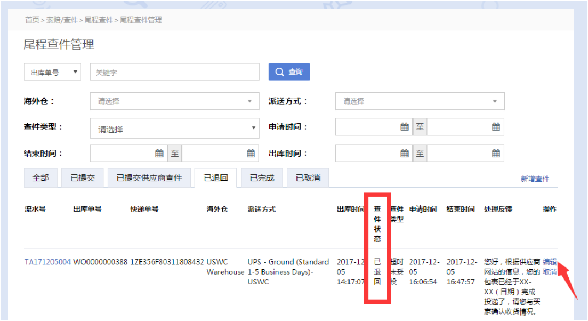The image size is (588, 321).
Task: Click tracking number 1ZE356F80311808432
Action: pos(167,262)
